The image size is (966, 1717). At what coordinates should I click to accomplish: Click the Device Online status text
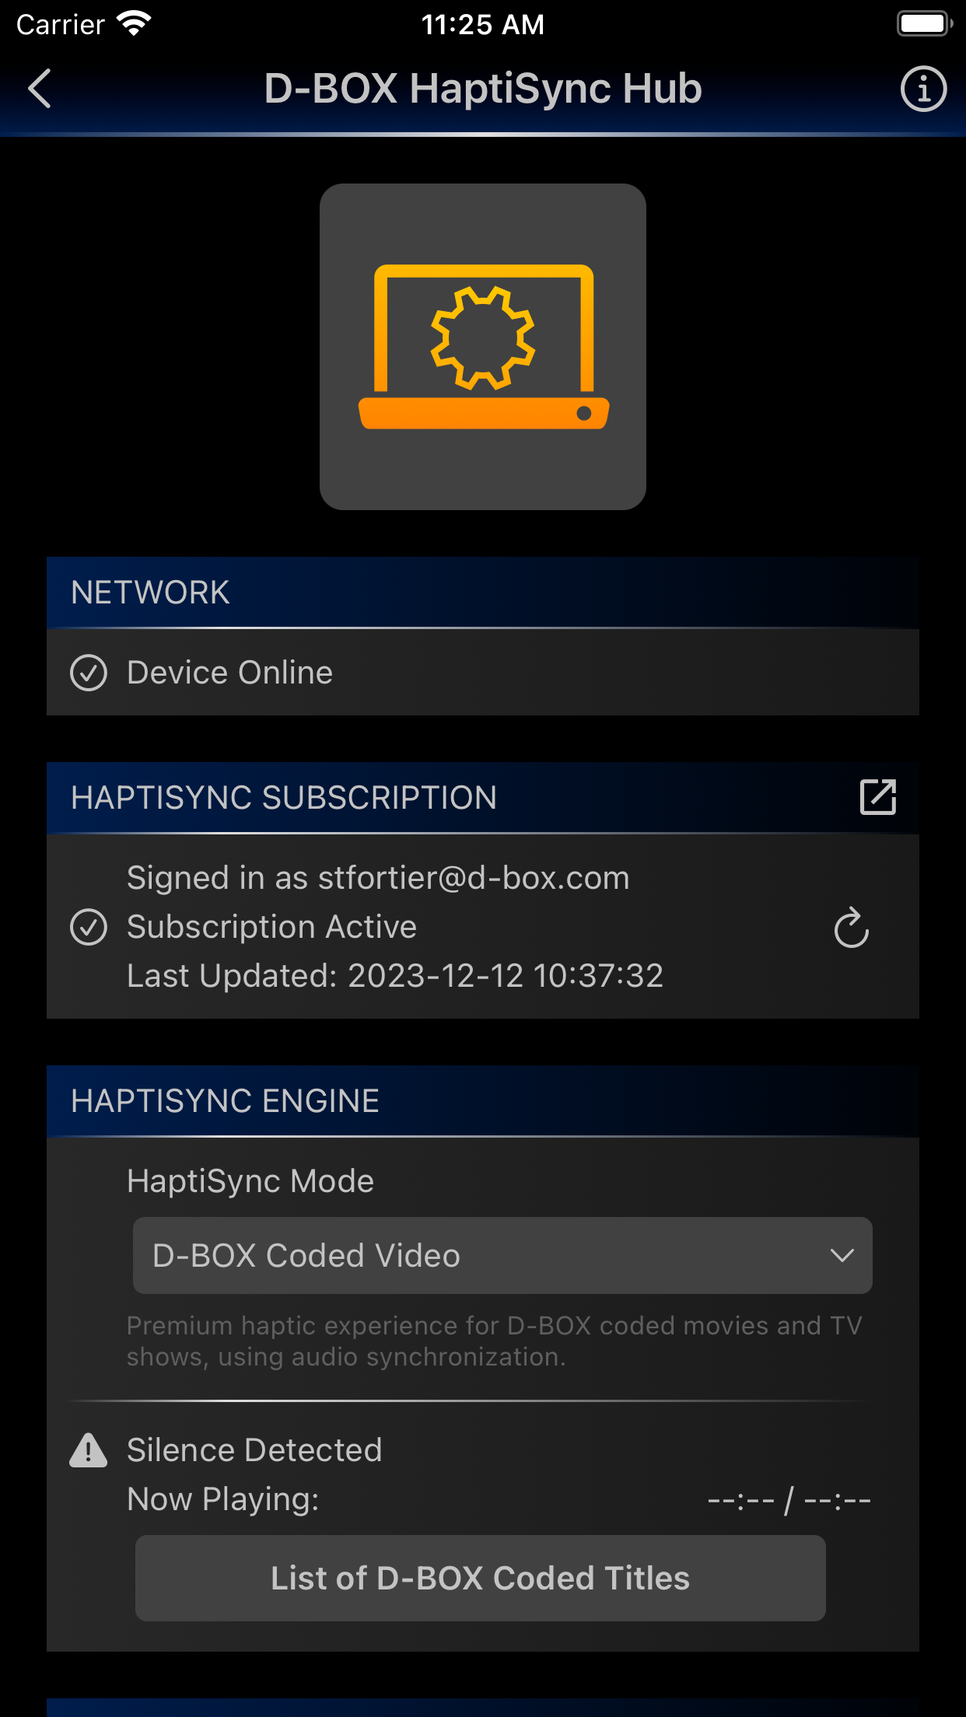point(230,673)
